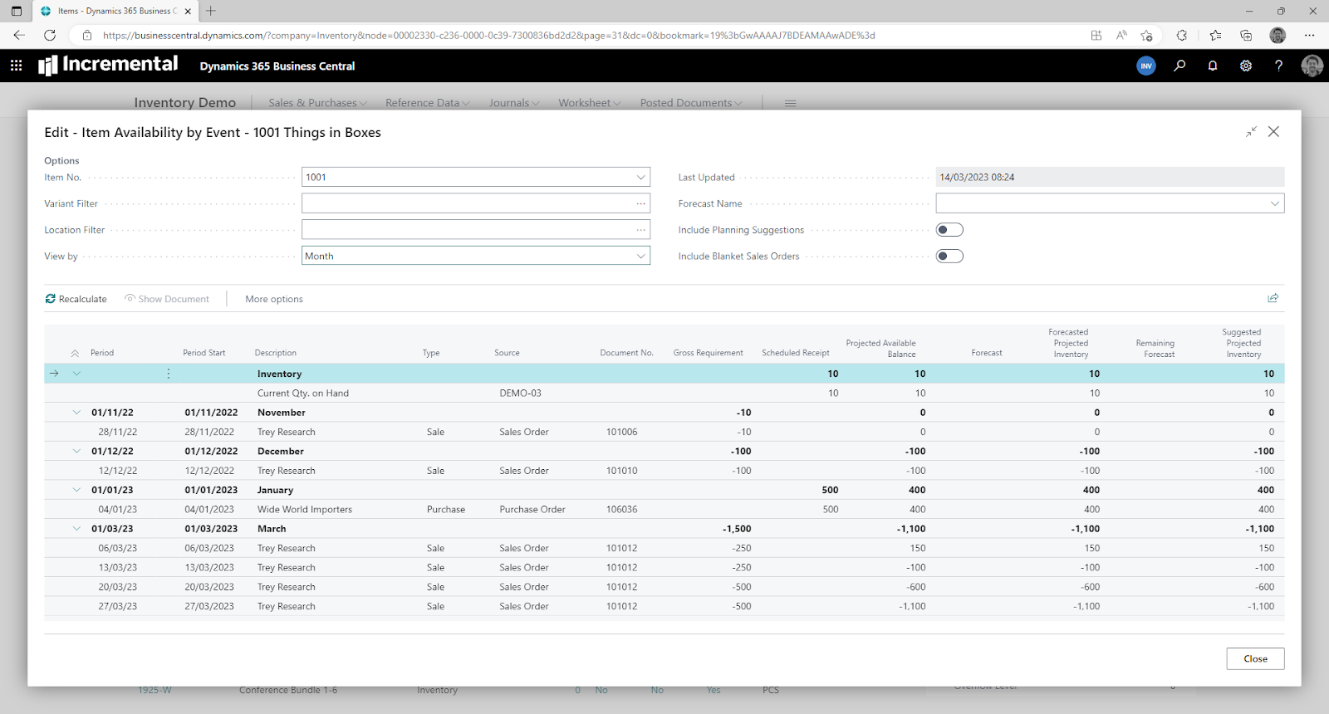Open row options dots on Inventory row
The width and height of the screenshot is (1329, 714).
[x=169, y=374]
